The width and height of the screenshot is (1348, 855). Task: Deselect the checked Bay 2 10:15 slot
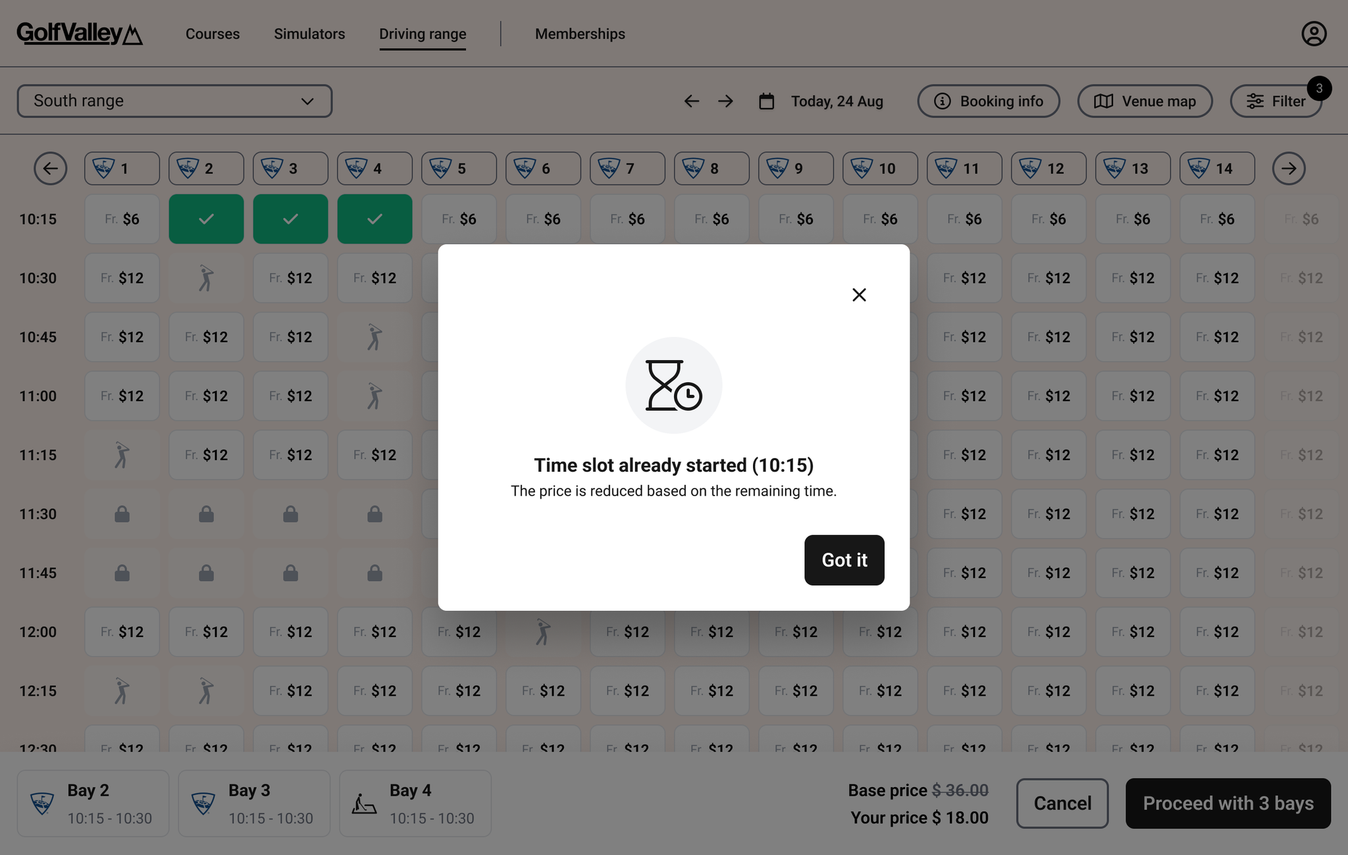click(206, 219)
